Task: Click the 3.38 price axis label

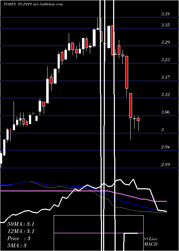Action: [165, 14]
